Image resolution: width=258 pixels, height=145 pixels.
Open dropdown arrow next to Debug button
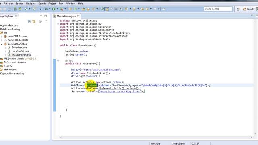click(x=50, y=9)
